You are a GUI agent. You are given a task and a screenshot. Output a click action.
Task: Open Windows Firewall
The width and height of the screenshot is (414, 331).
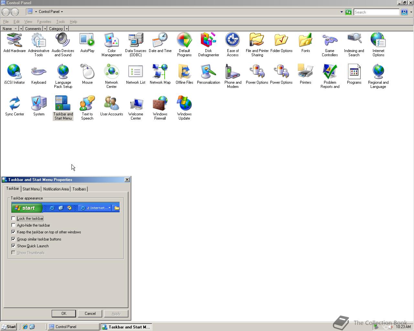160,108
